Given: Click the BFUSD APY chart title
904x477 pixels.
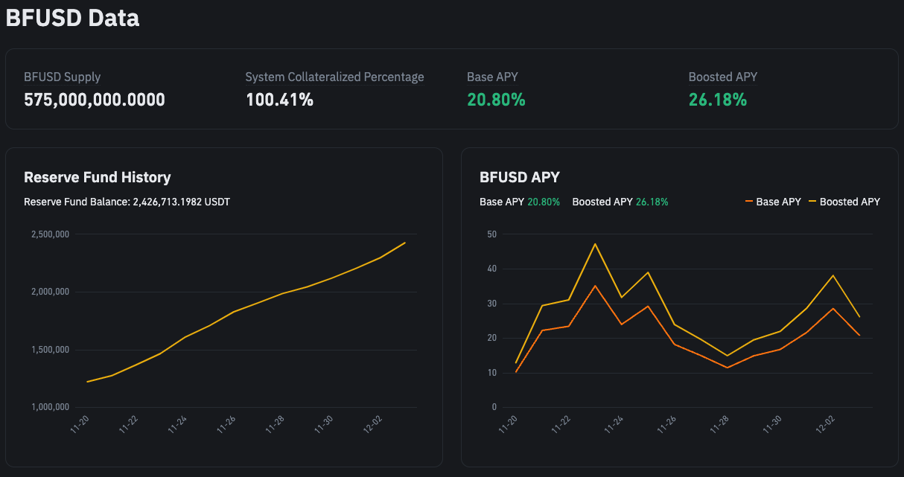Looking at the screenshot, I should [519, 177].
